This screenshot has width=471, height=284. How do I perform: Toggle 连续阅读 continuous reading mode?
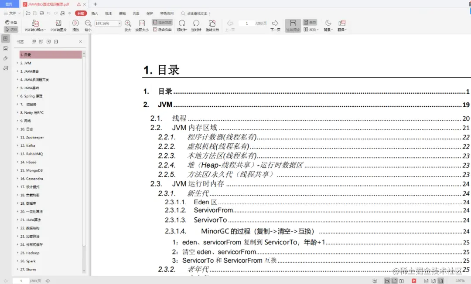[x=293, y=24]
